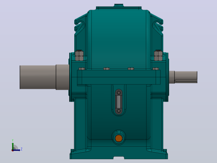217x163 pixels.
Task: Pick the upper screw of the sight gauge
Action: [119, 93]
